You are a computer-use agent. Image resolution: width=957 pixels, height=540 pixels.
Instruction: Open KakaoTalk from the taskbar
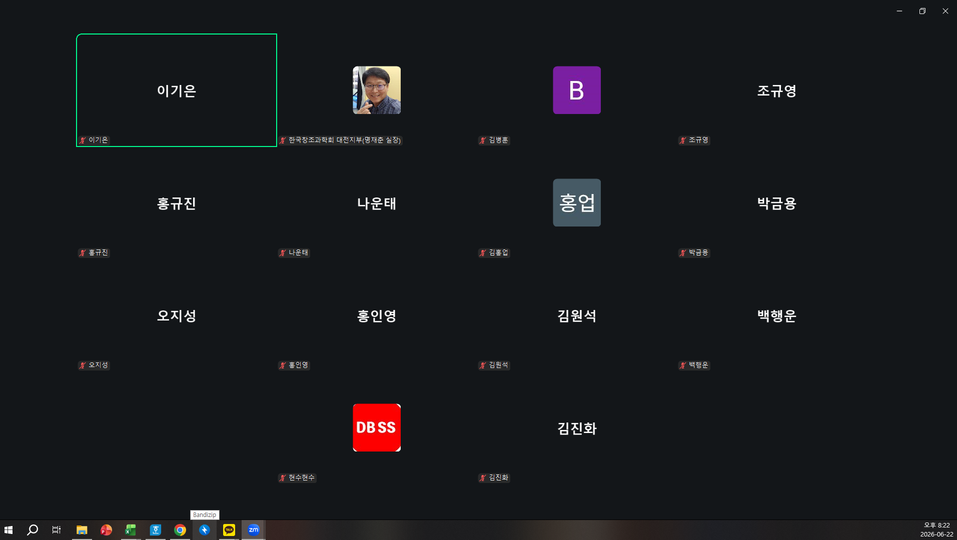(x=229, y=530)
